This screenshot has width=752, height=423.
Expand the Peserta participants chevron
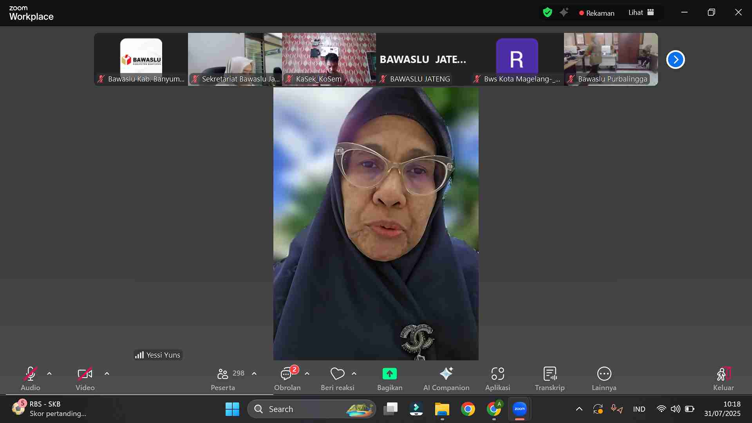(254, 374)
